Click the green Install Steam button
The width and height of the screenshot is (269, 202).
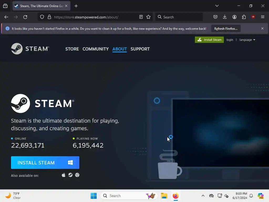[209, 40]
